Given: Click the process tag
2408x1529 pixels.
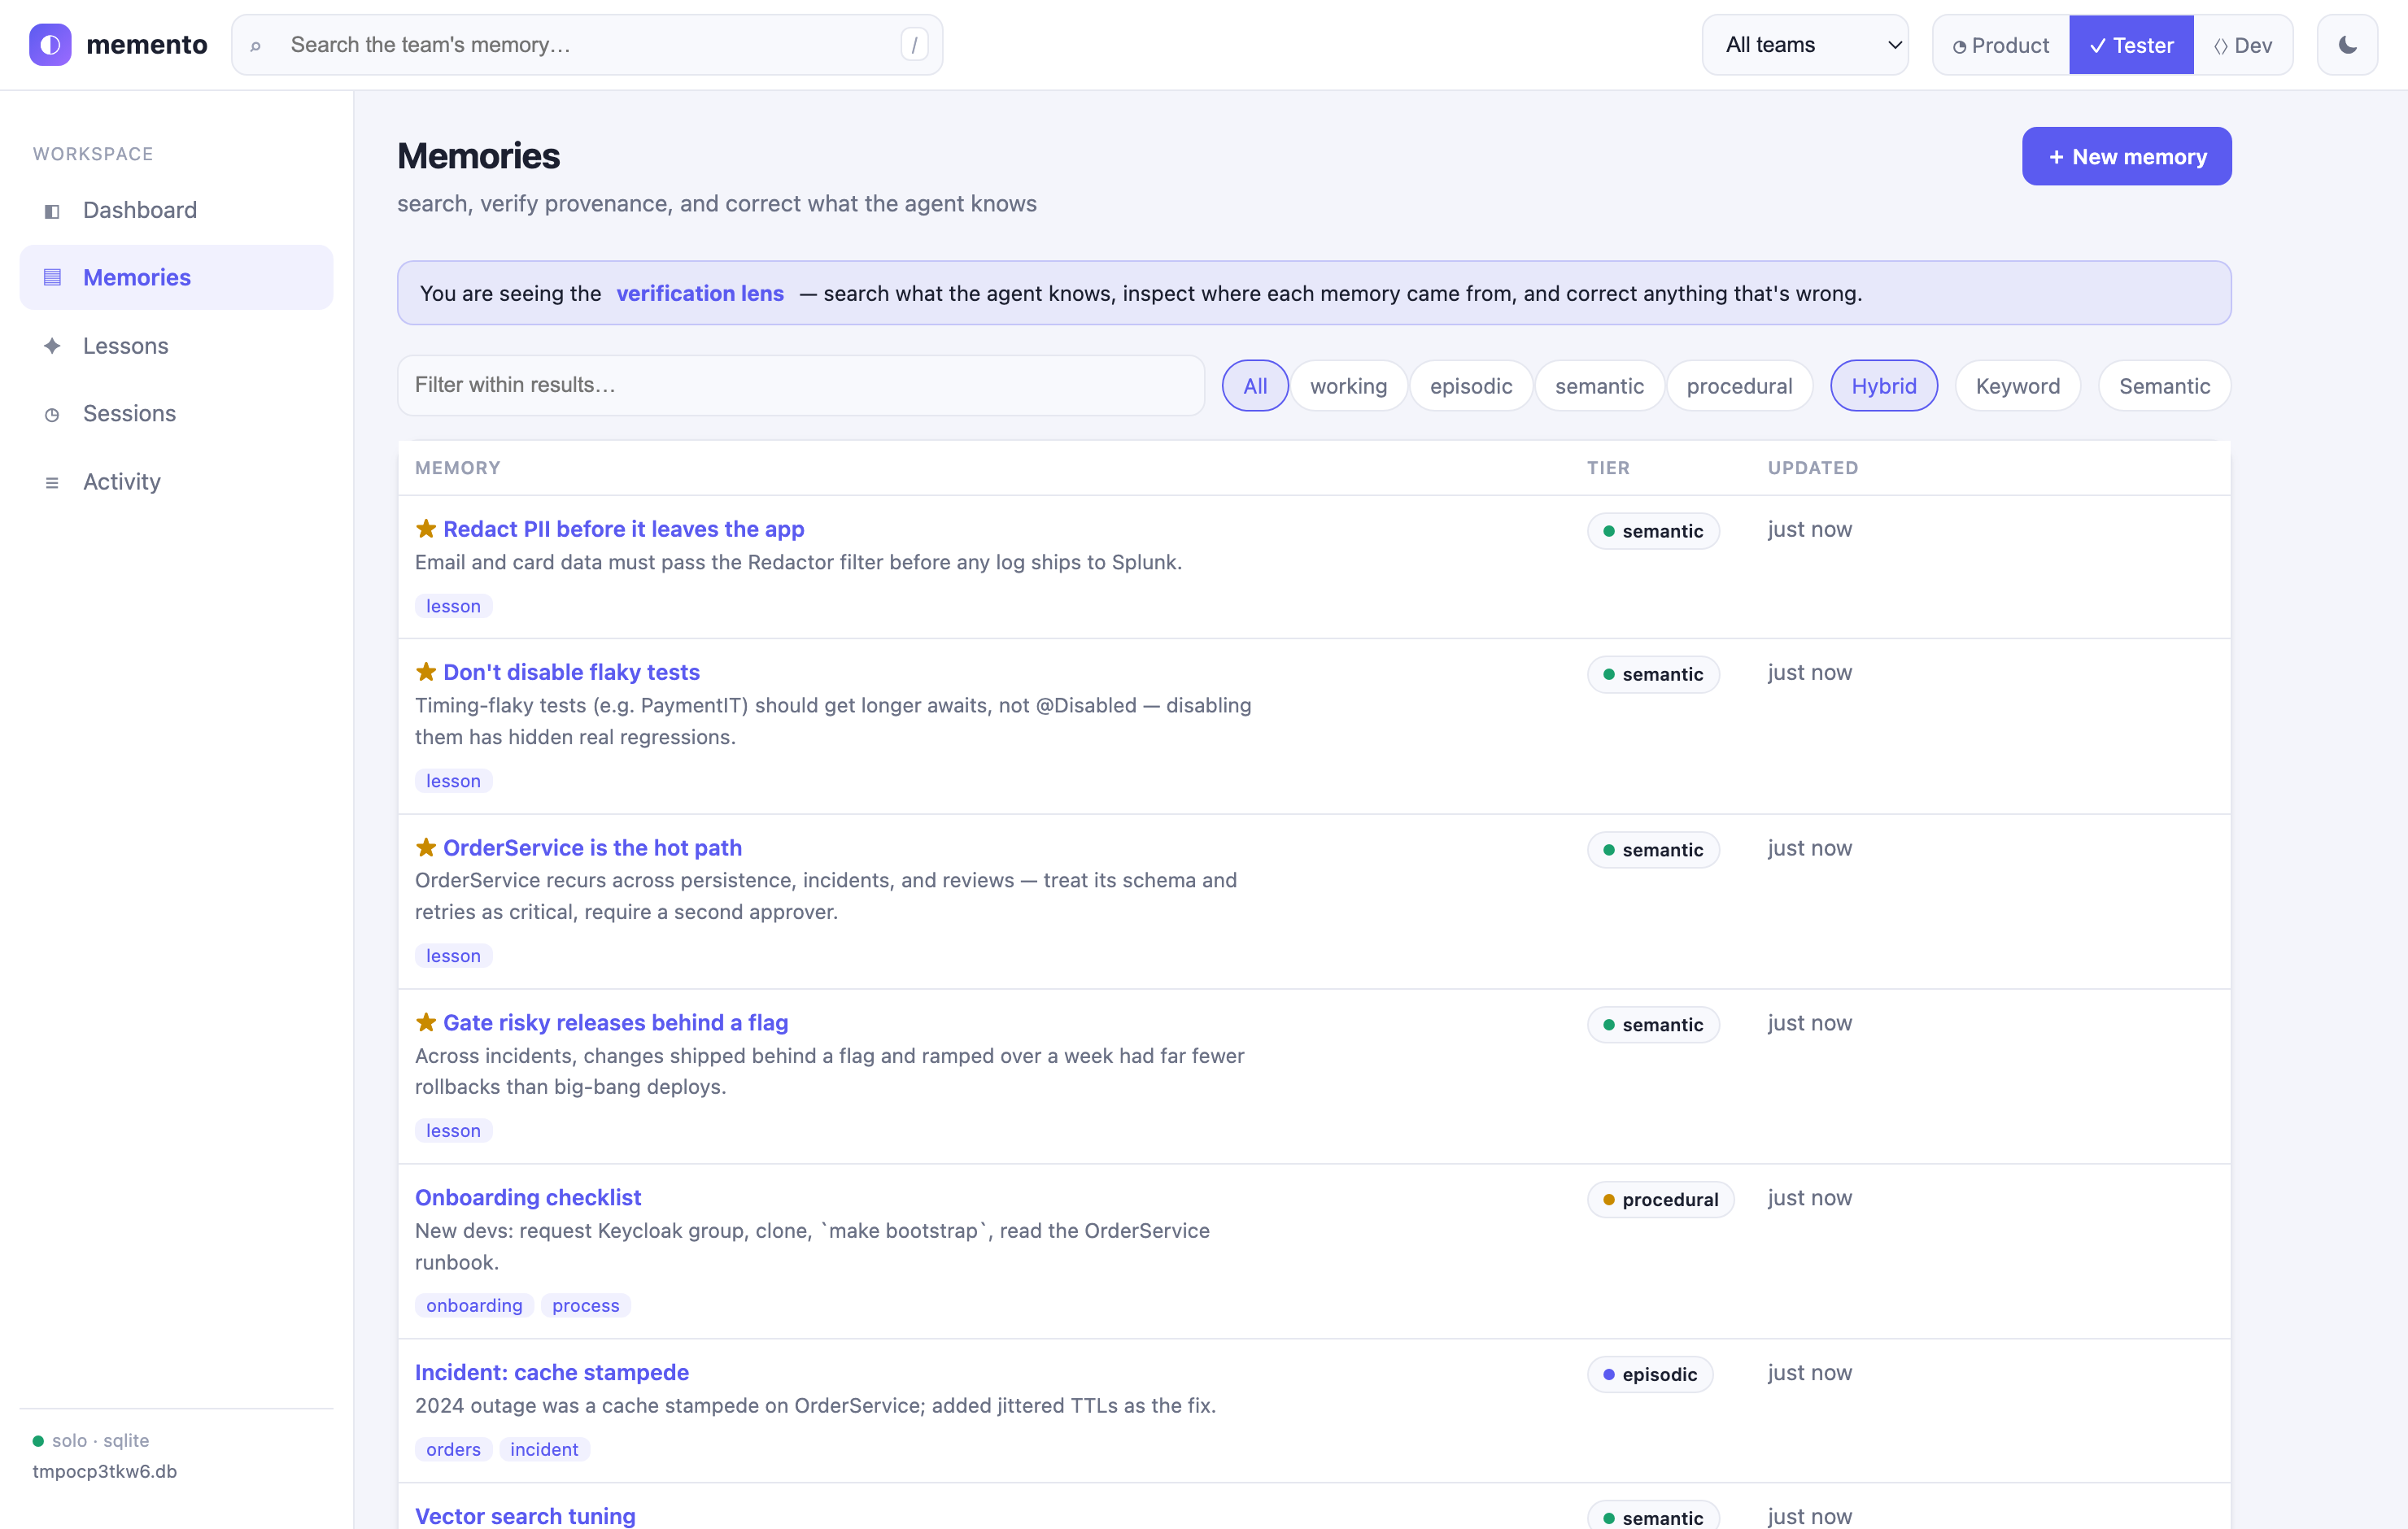Looking at the screenshot, I should pyautogui.click(x=586, y=1306).
